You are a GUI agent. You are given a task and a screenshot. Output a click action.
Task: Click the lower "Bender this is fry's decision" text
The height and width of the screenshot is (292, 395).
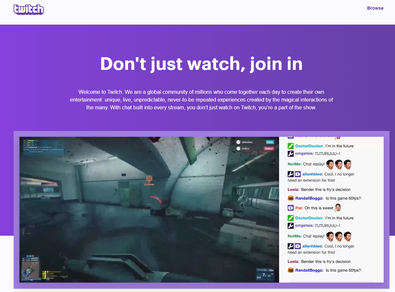326,262
